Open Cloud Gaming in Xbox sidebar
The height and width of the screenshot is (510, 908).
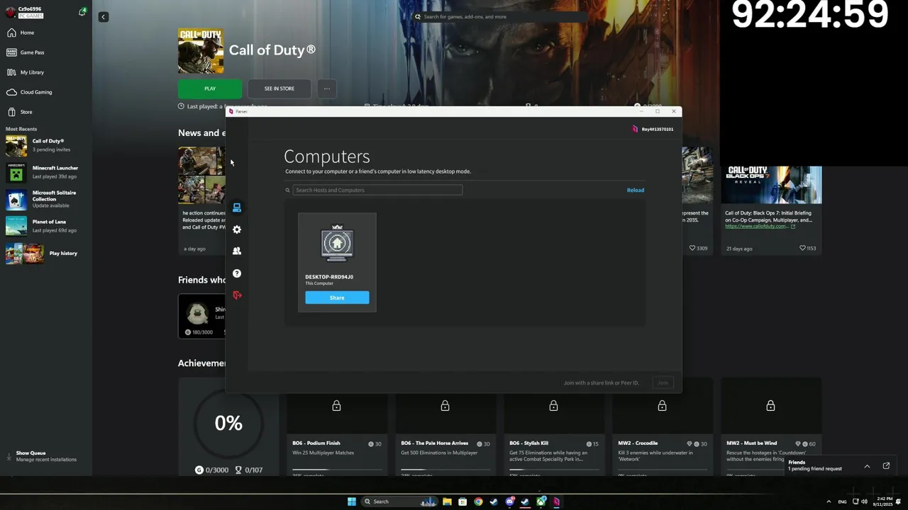[x=35, y=92]
